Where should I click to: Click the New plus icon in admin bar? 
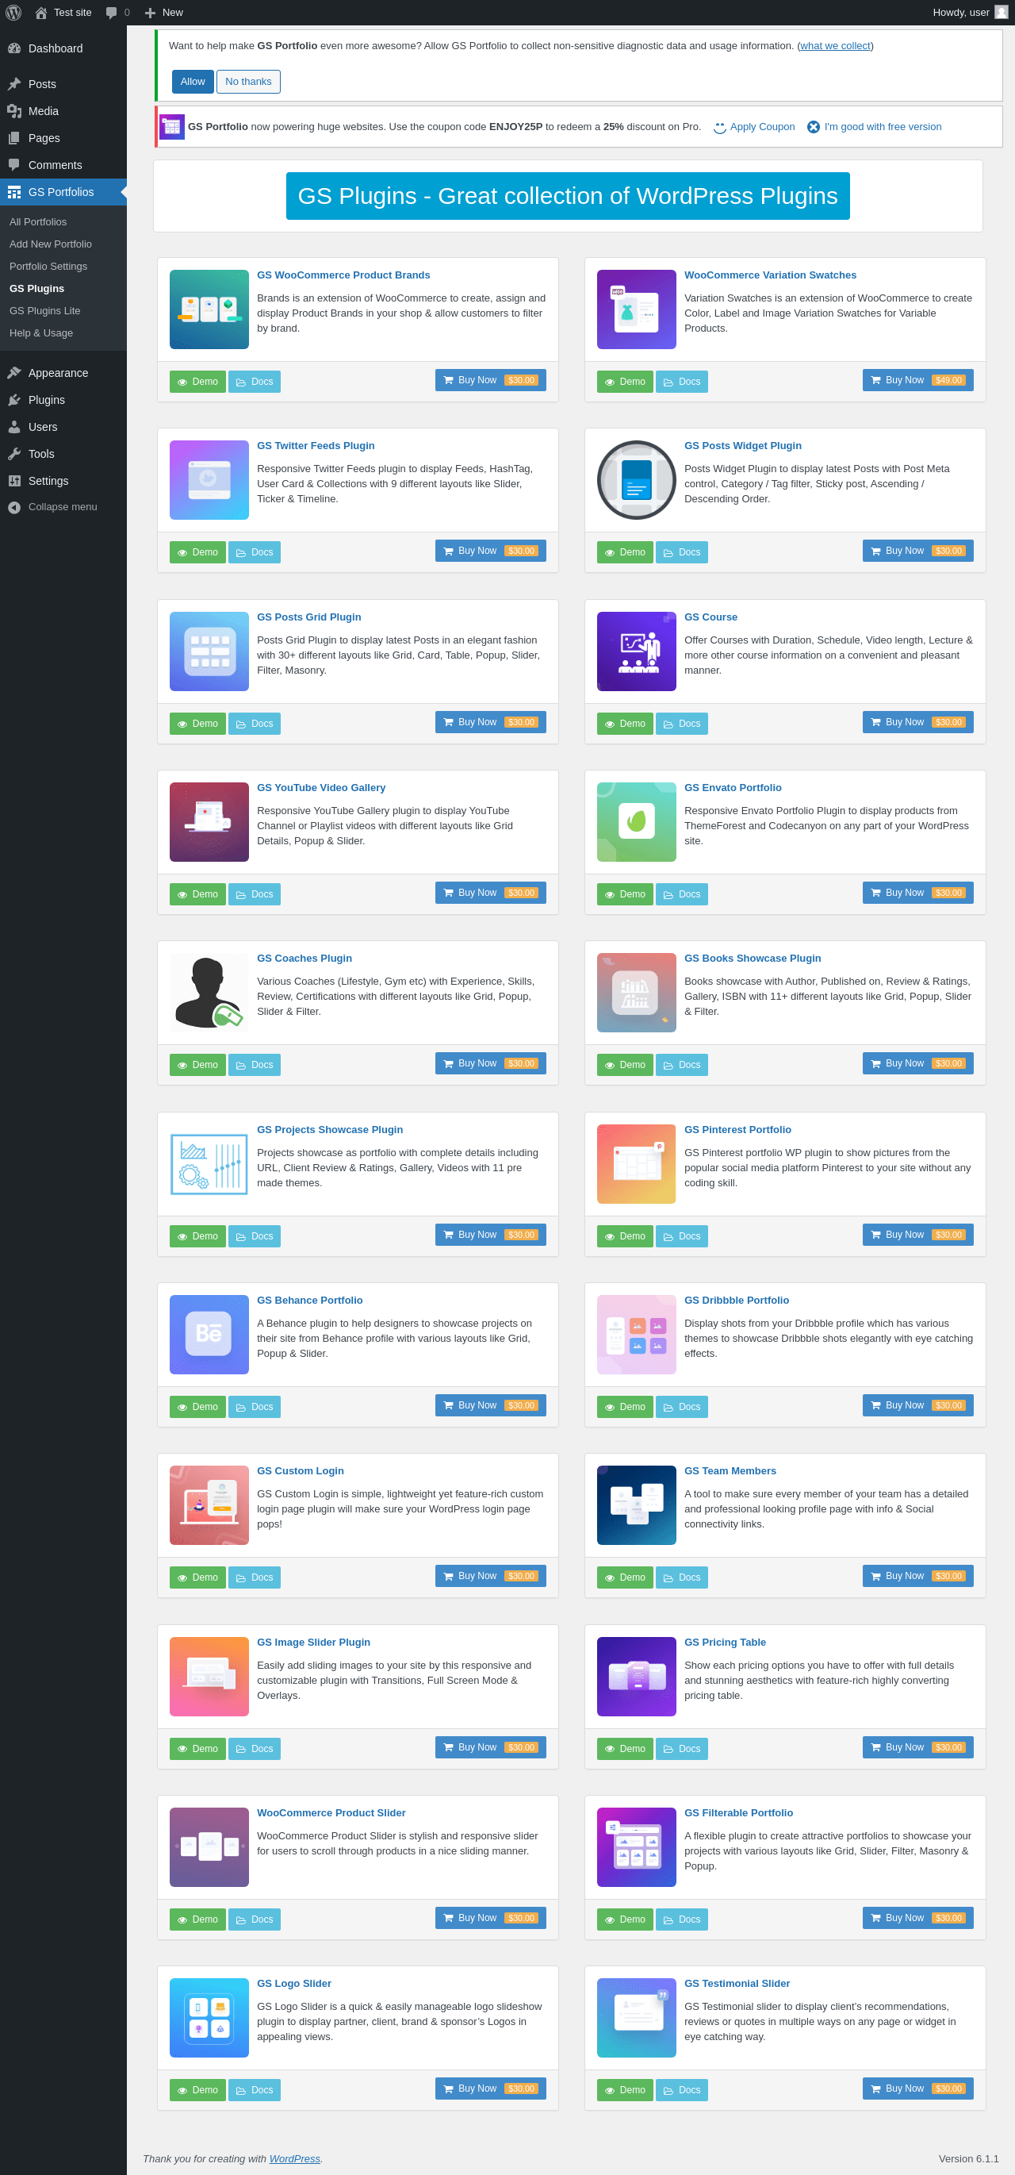tap(150, 13)
